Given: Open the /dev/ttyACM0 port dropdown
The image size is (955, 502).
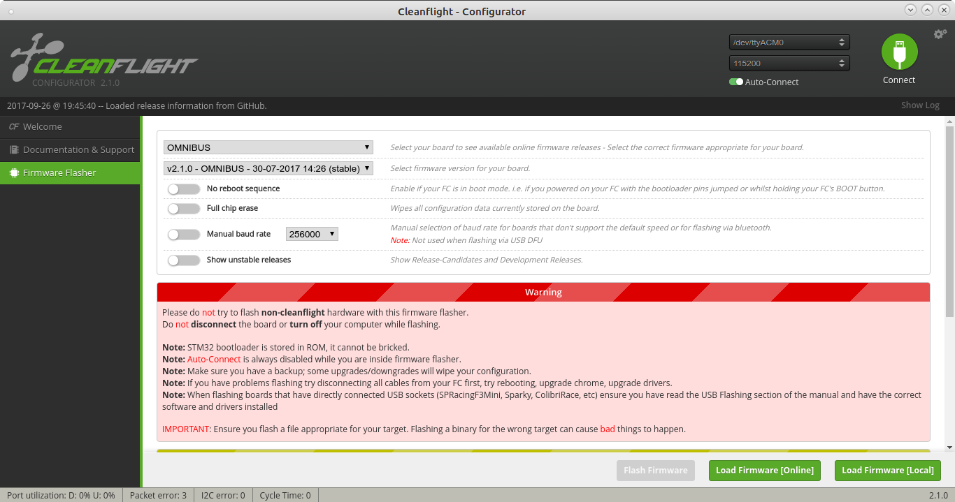Looking at the screenshot, I should click(789, 42).
